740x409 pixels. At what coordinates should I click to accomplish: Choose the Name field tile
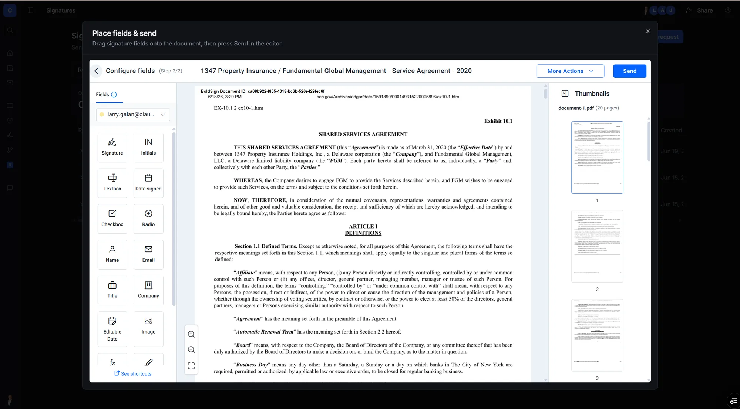pyautogui.click(x=112, y=254)
